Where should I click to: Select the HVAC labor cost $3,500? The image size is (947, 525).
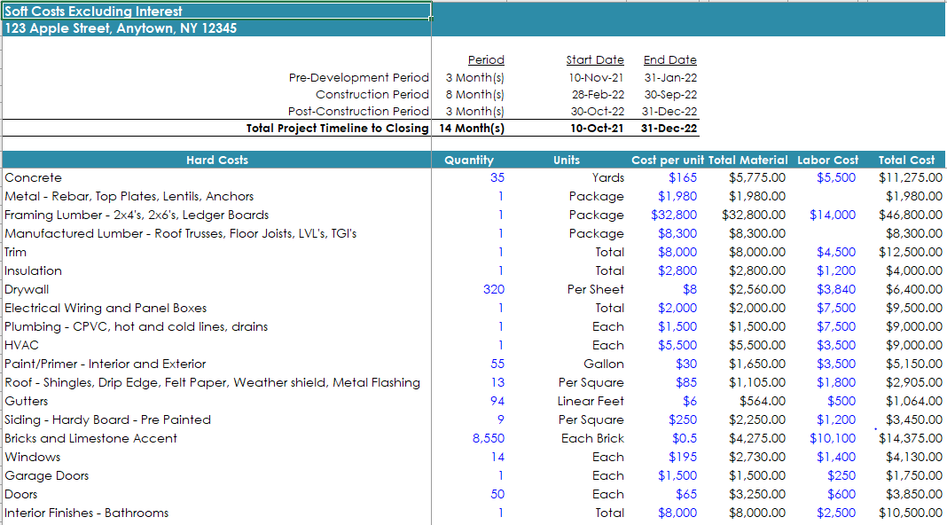coord(836,345)
